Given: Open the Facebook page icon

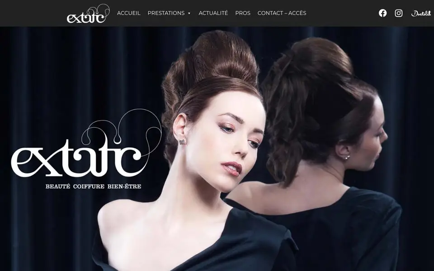Looking at the screenshot, I should (382, 13).
